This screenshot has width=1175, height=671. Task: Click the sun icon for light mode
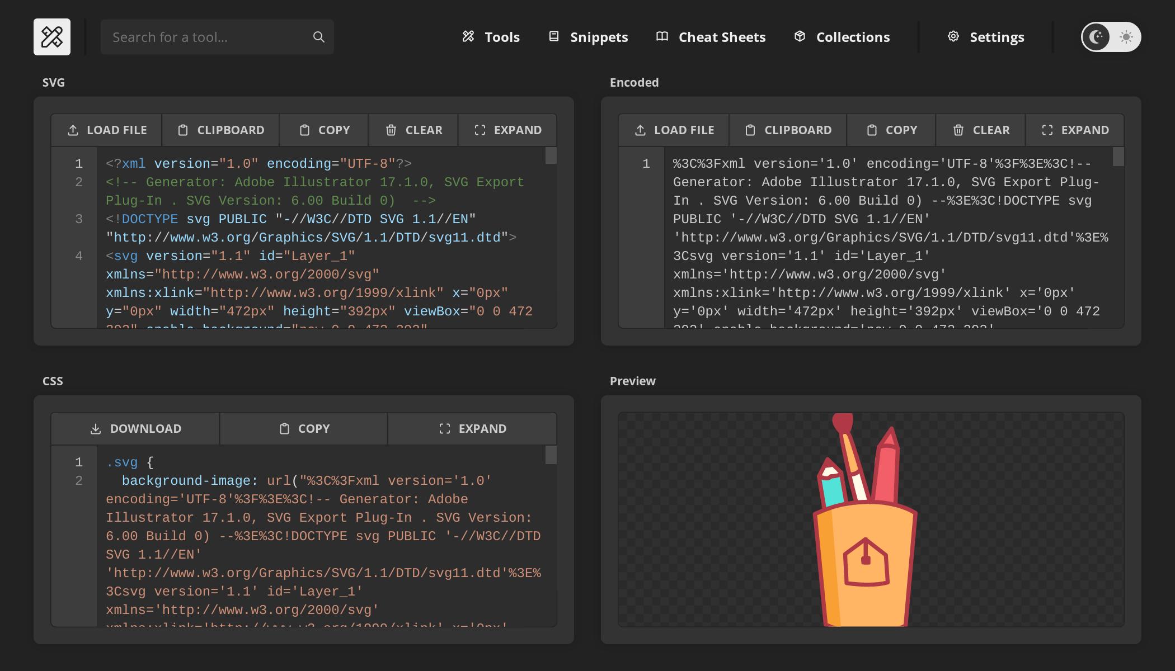pos(1126,37)
